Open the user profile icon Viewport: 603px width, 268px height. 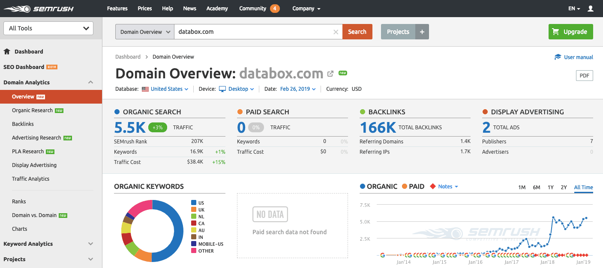pyautogui.click(x=591, y=9)
